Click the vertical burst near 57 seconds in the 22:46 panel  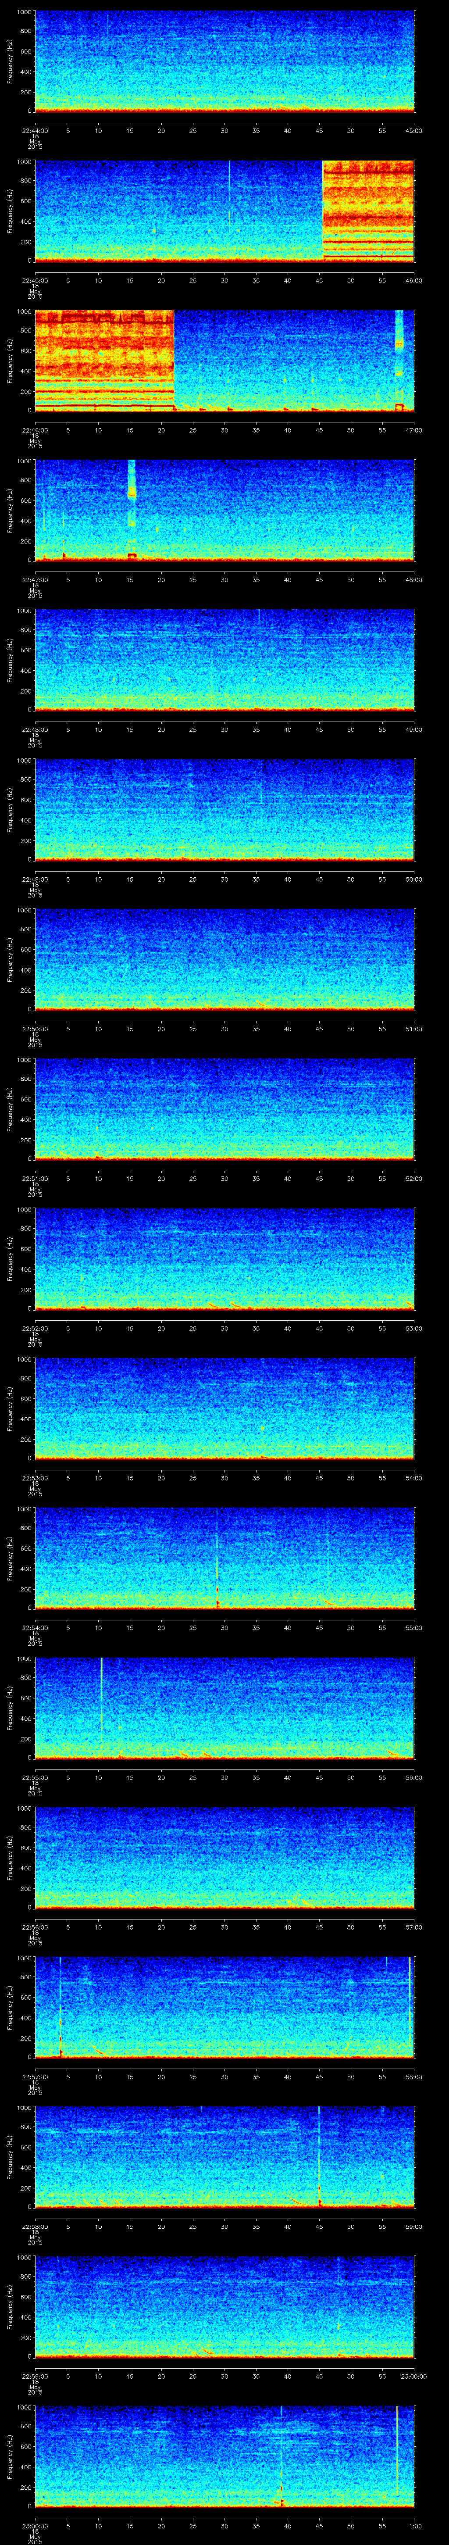point(399,360)
